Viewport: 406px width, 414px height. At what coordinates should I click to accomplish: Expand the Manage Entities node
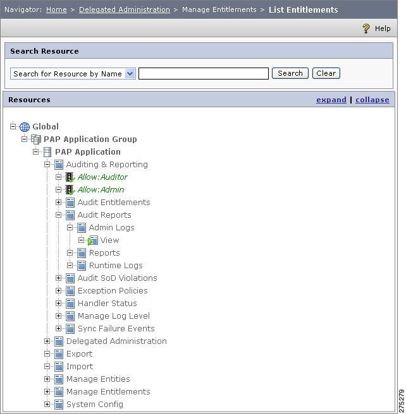tap(47, 379)
